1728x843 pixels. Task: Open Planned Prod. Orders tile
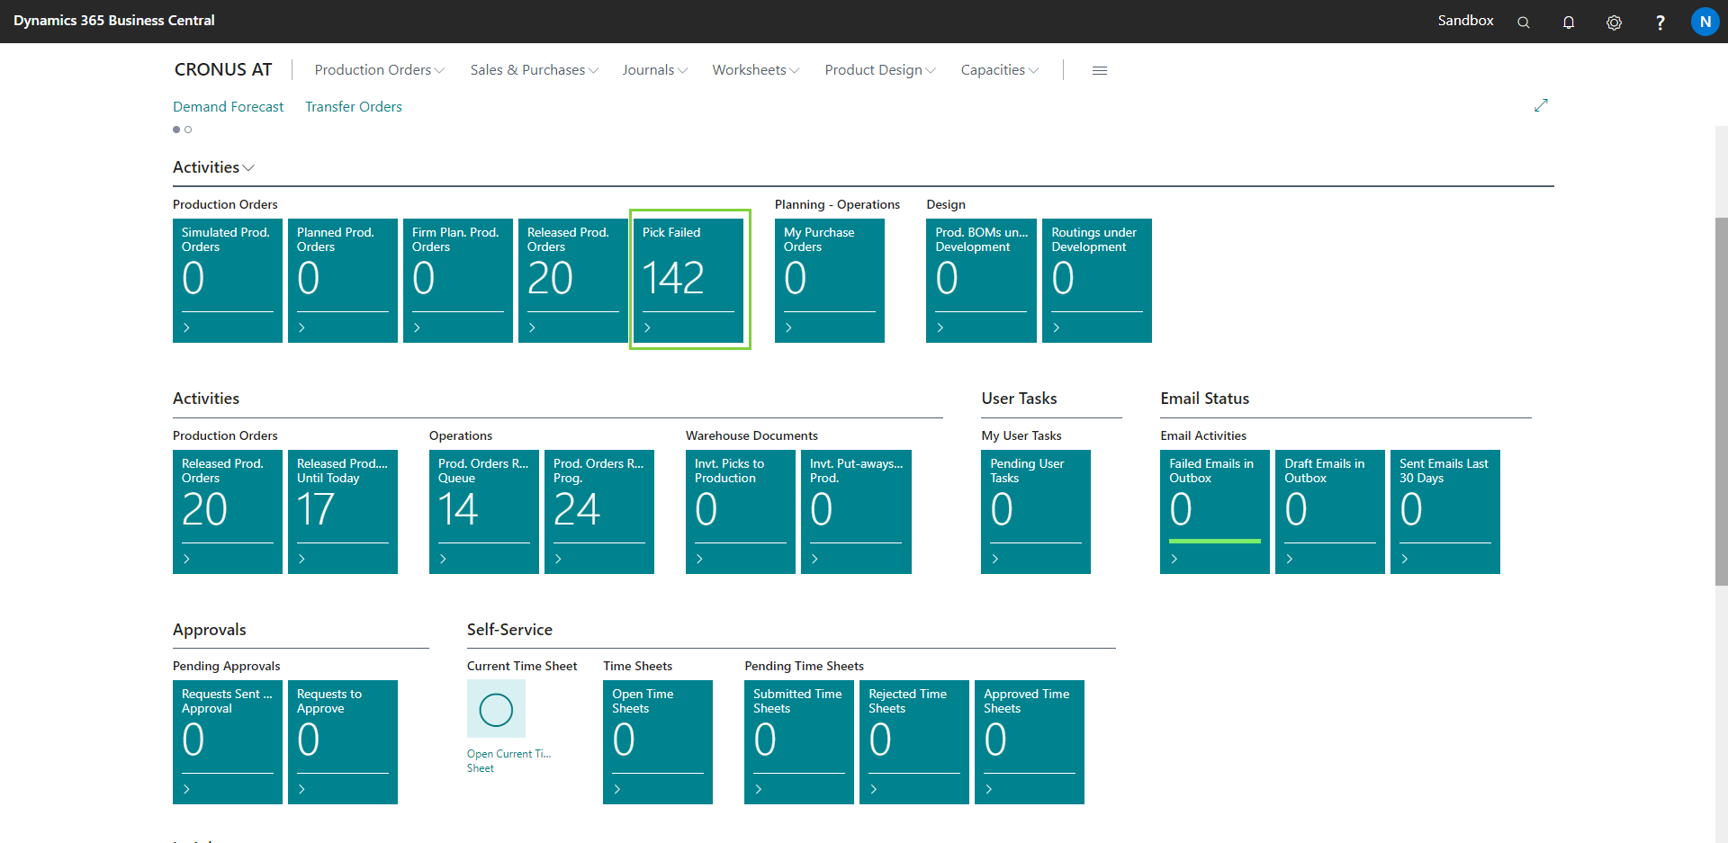(x=343, y=281)
